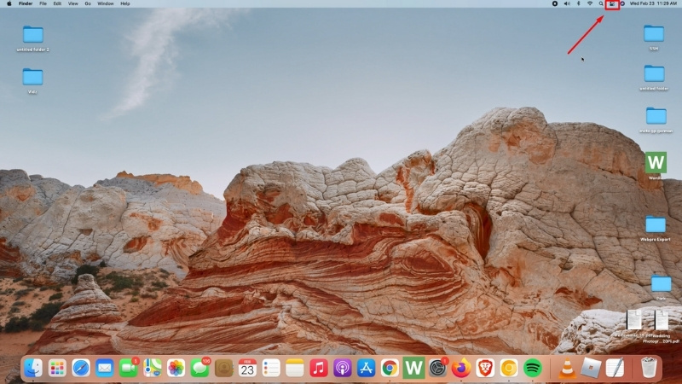The image size is (682, 384).
Task: Open the App Store from the Dock
Action: pyautogui.click(x=366, y=369)
